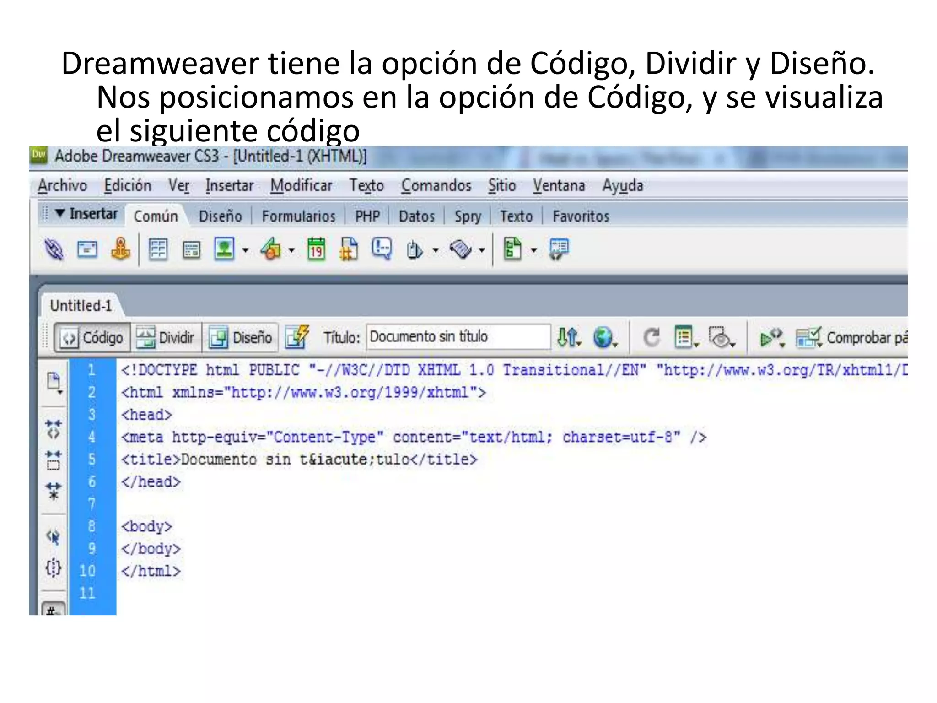
Task: Click the Expand All icon
Action: tap(54, 491)
